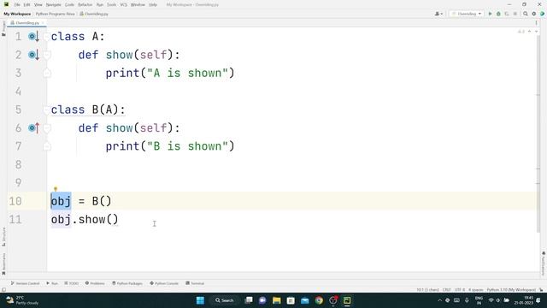547x308 pixels.
Task: Open the Python Console tool window
Action: pyautogui.click(x=164, y=283)
